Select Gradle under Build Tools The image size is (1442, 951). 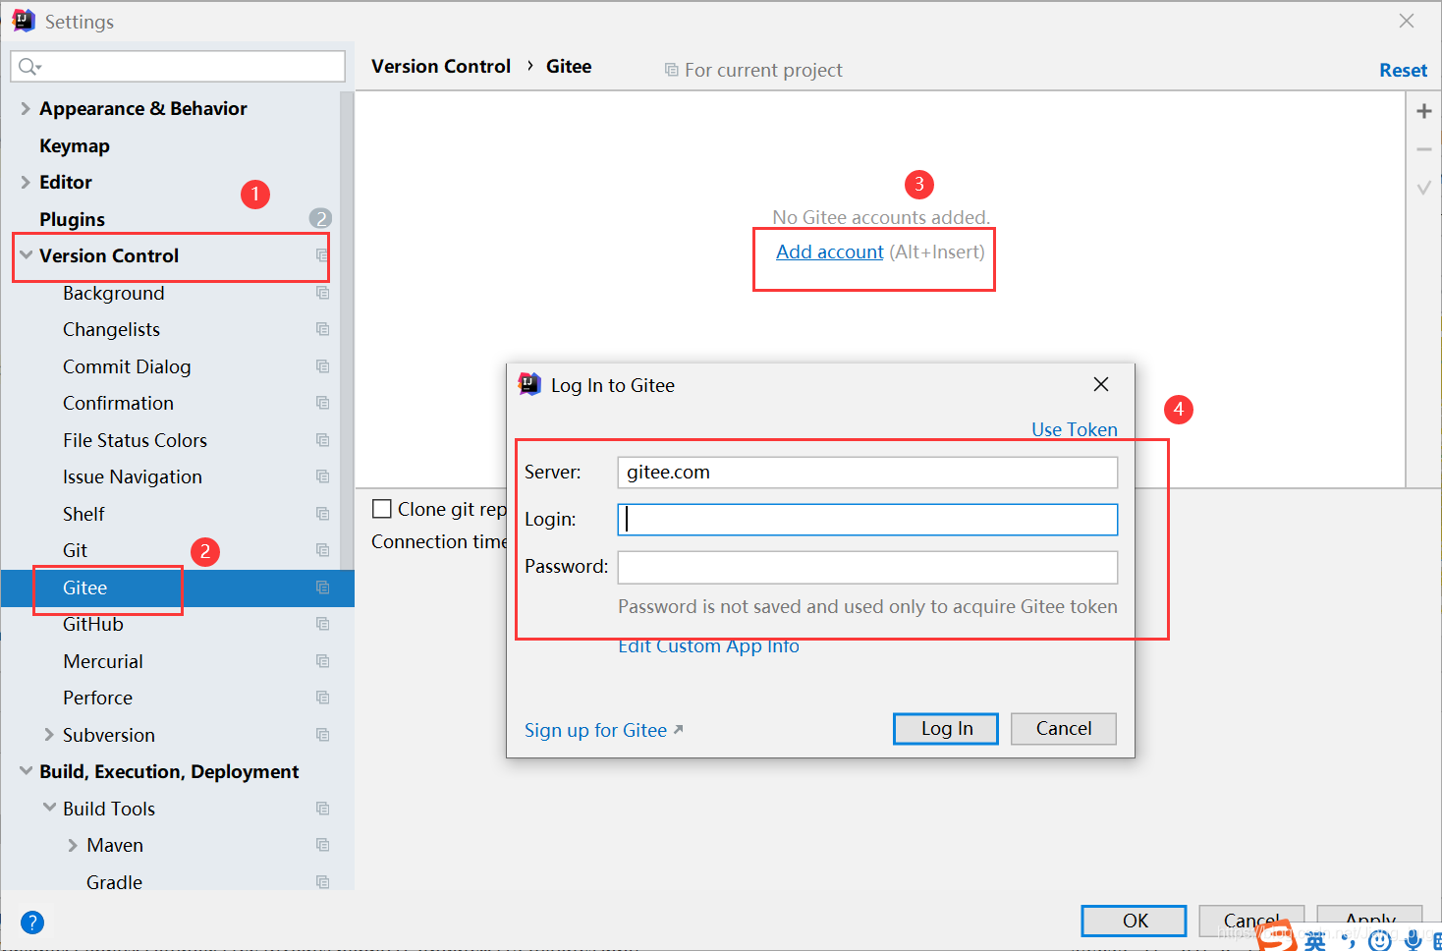(114, 882)
